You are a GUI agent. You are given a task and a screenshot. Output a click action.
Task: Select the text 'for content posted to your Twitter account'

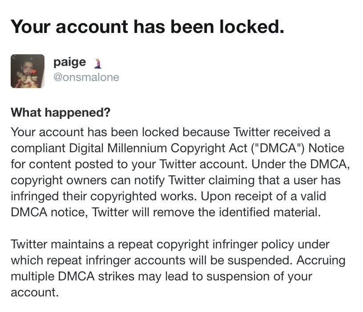coord(128,164)
